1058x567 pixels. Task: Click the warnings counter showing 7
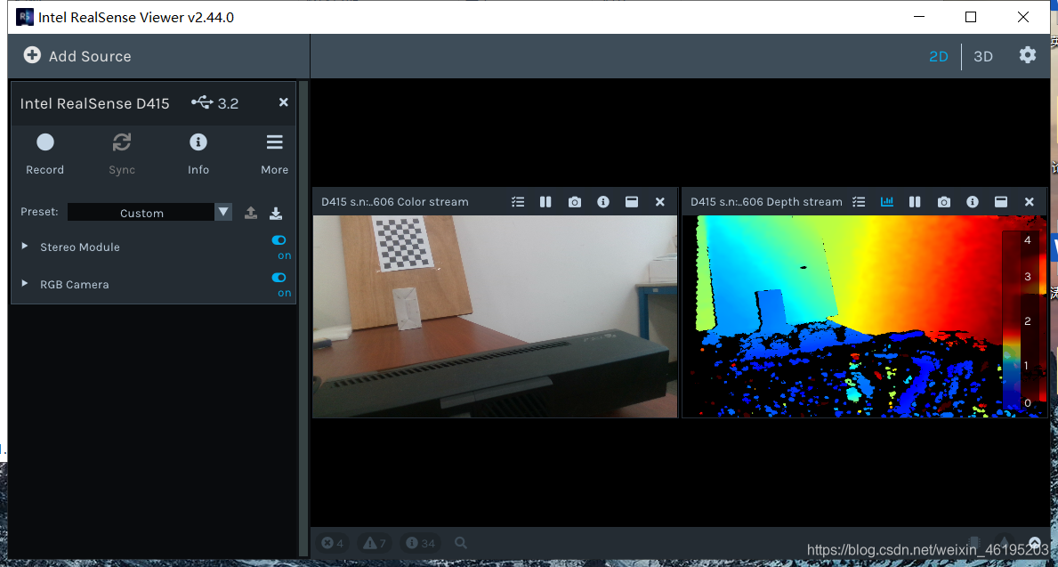375,543
